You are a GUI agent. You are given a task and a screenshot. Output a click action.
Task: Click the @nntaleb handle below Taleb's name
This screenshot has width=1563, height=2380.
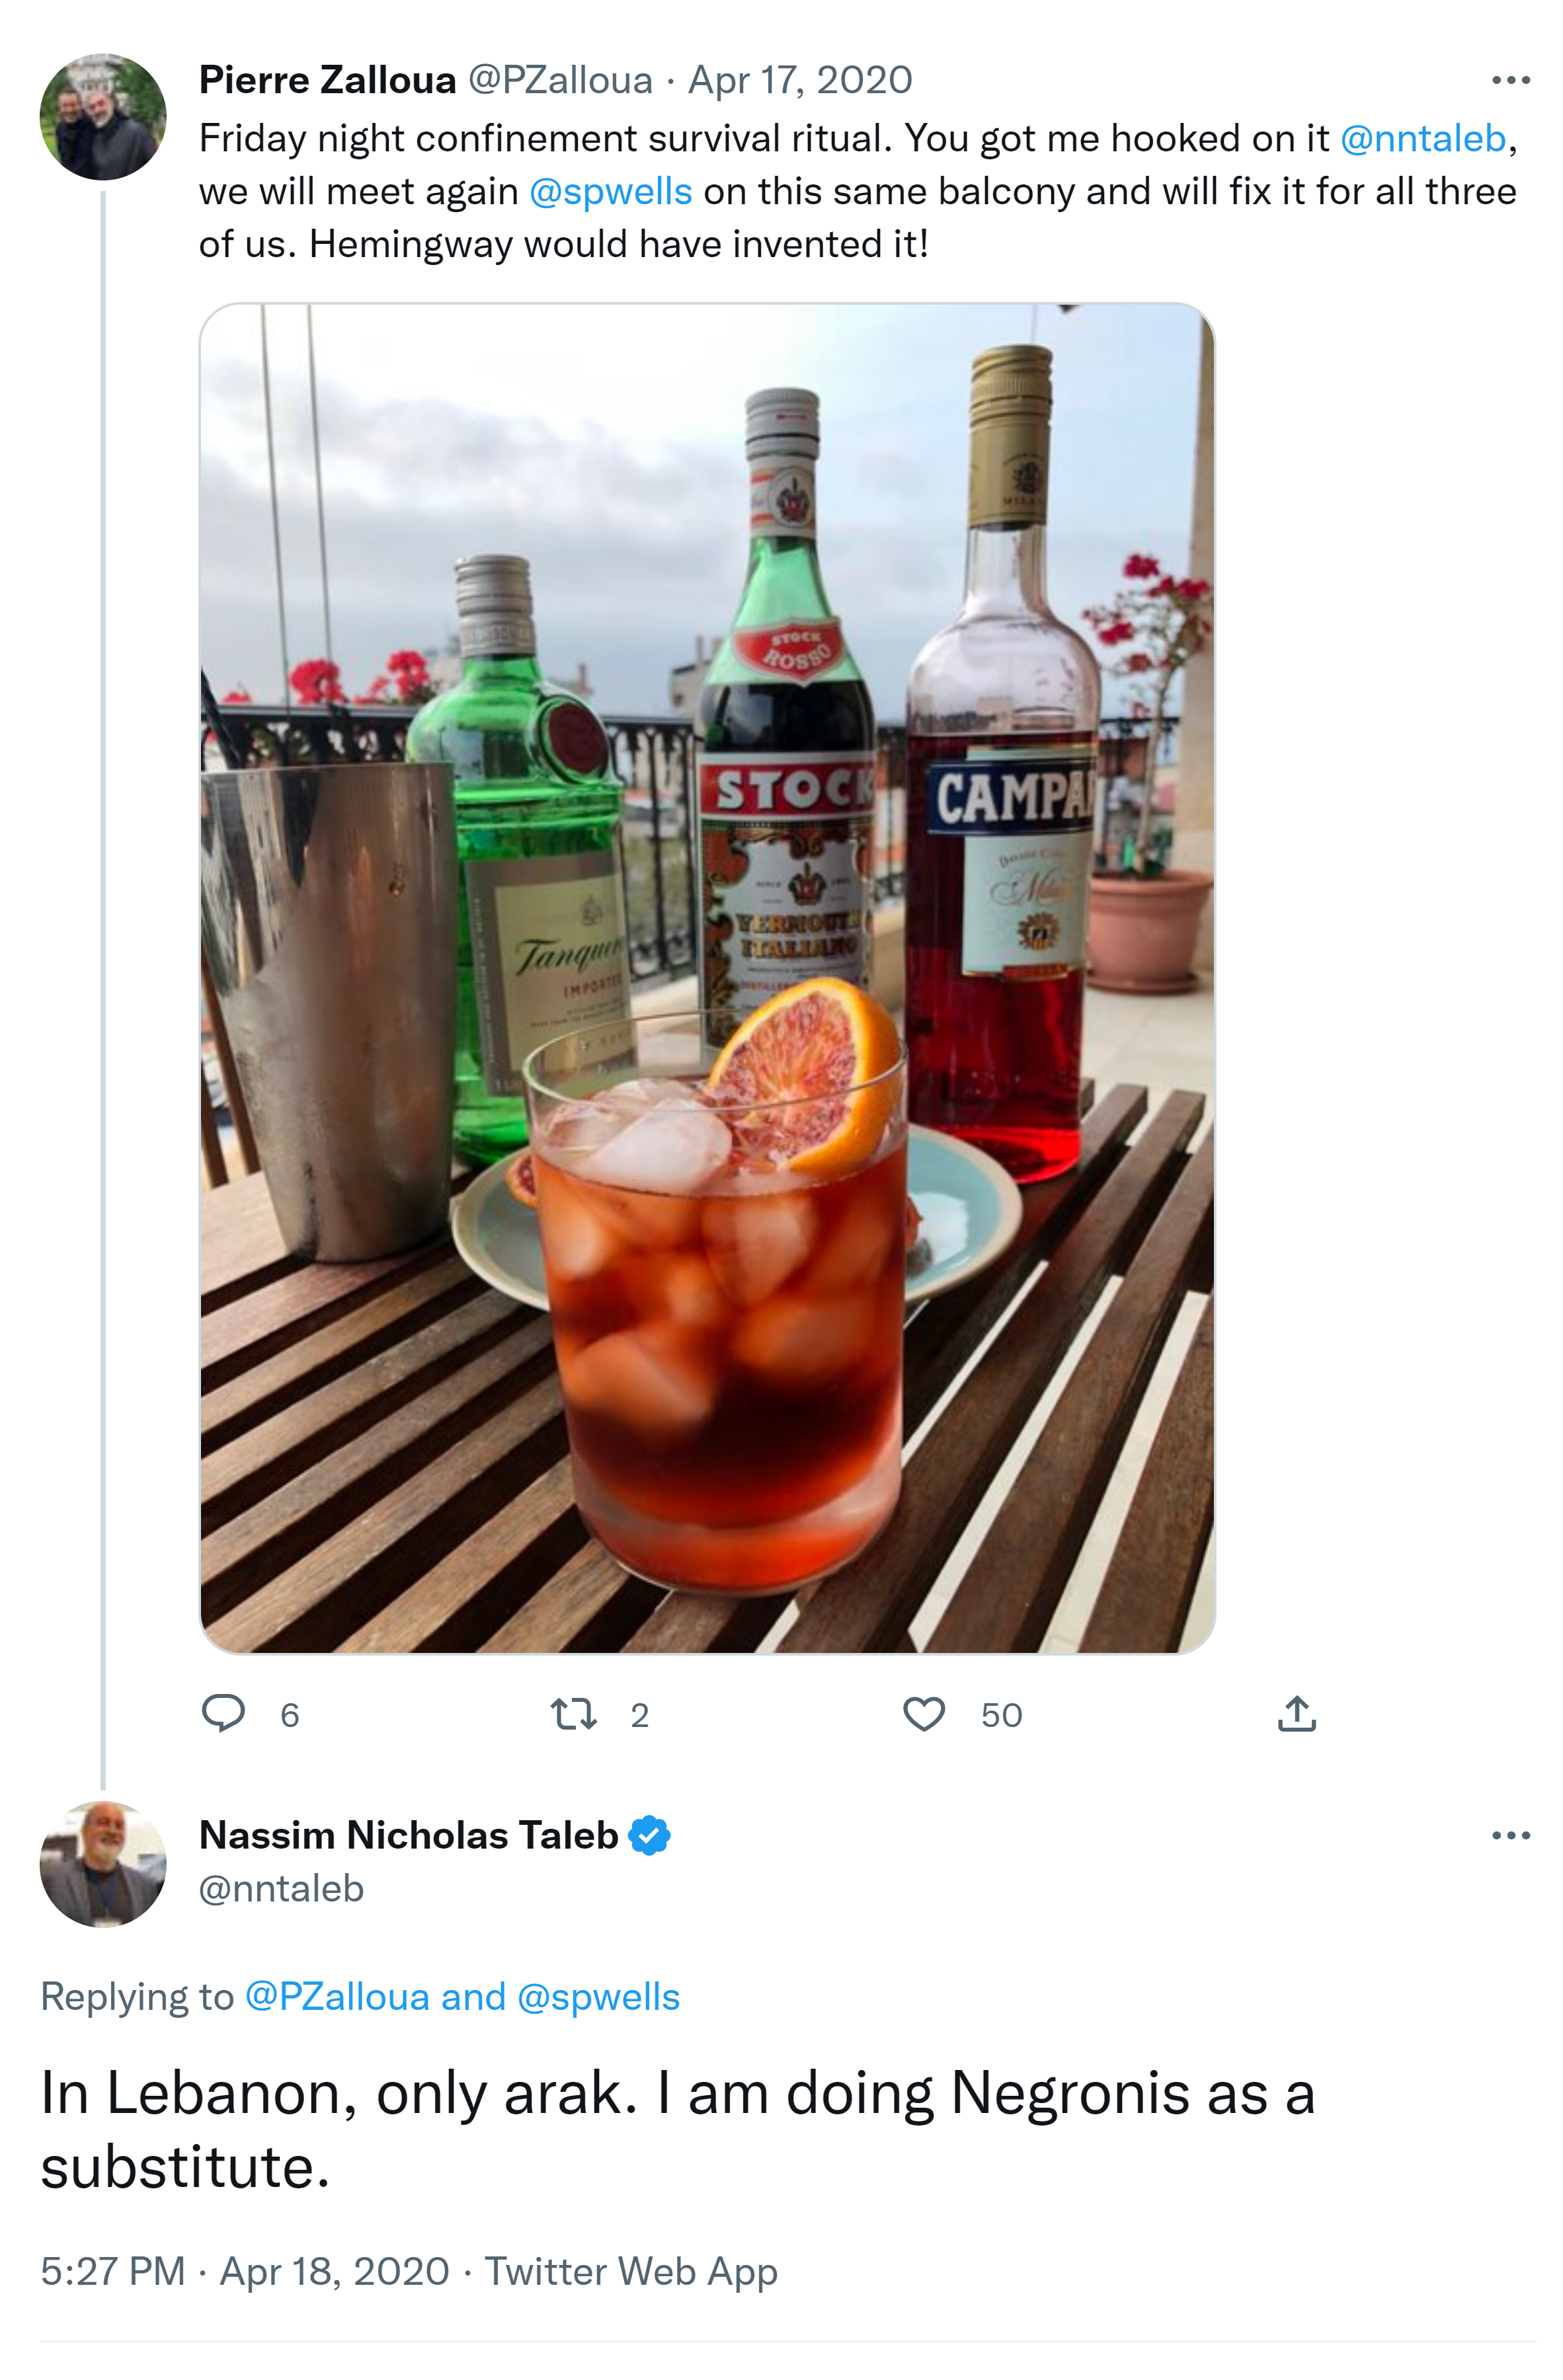click(x=281, y=1888)
